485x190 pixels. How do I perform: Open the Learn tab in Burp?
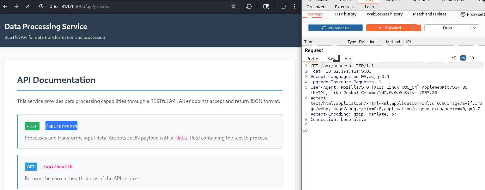pyautogui.click(x=370, y=7)
